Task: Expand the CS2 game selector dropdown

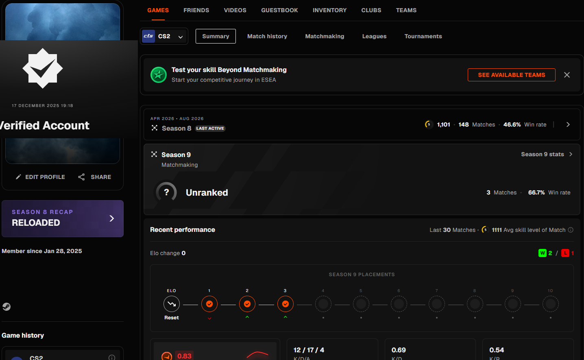Action: click(x=164, y=36)
